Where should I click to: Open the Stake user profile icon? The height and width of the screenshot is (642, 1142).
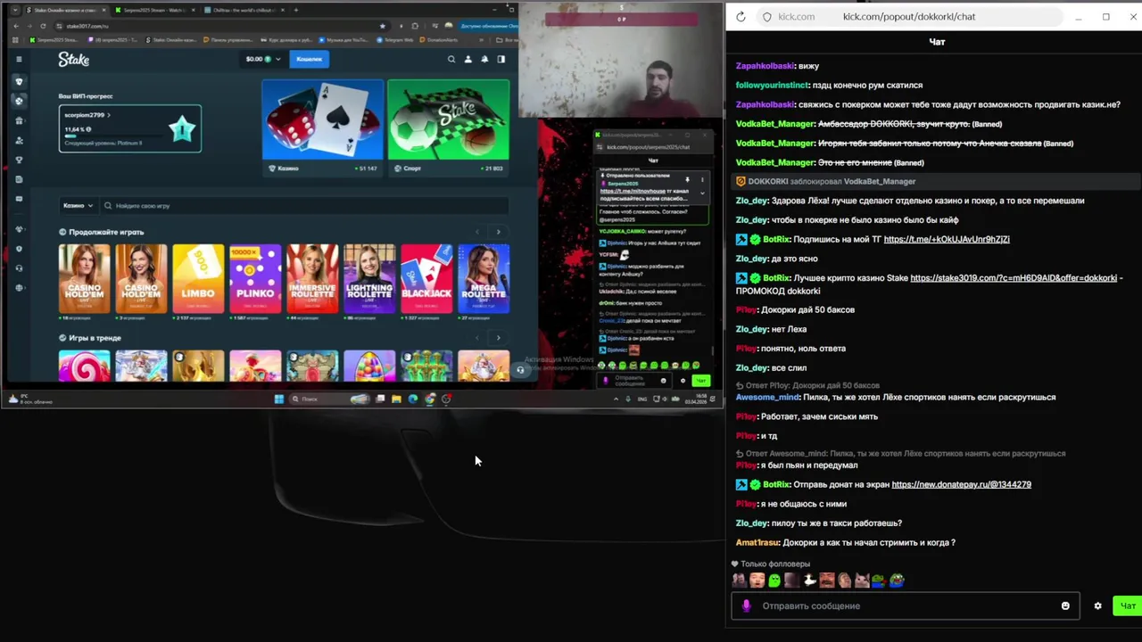click(468, 60)
